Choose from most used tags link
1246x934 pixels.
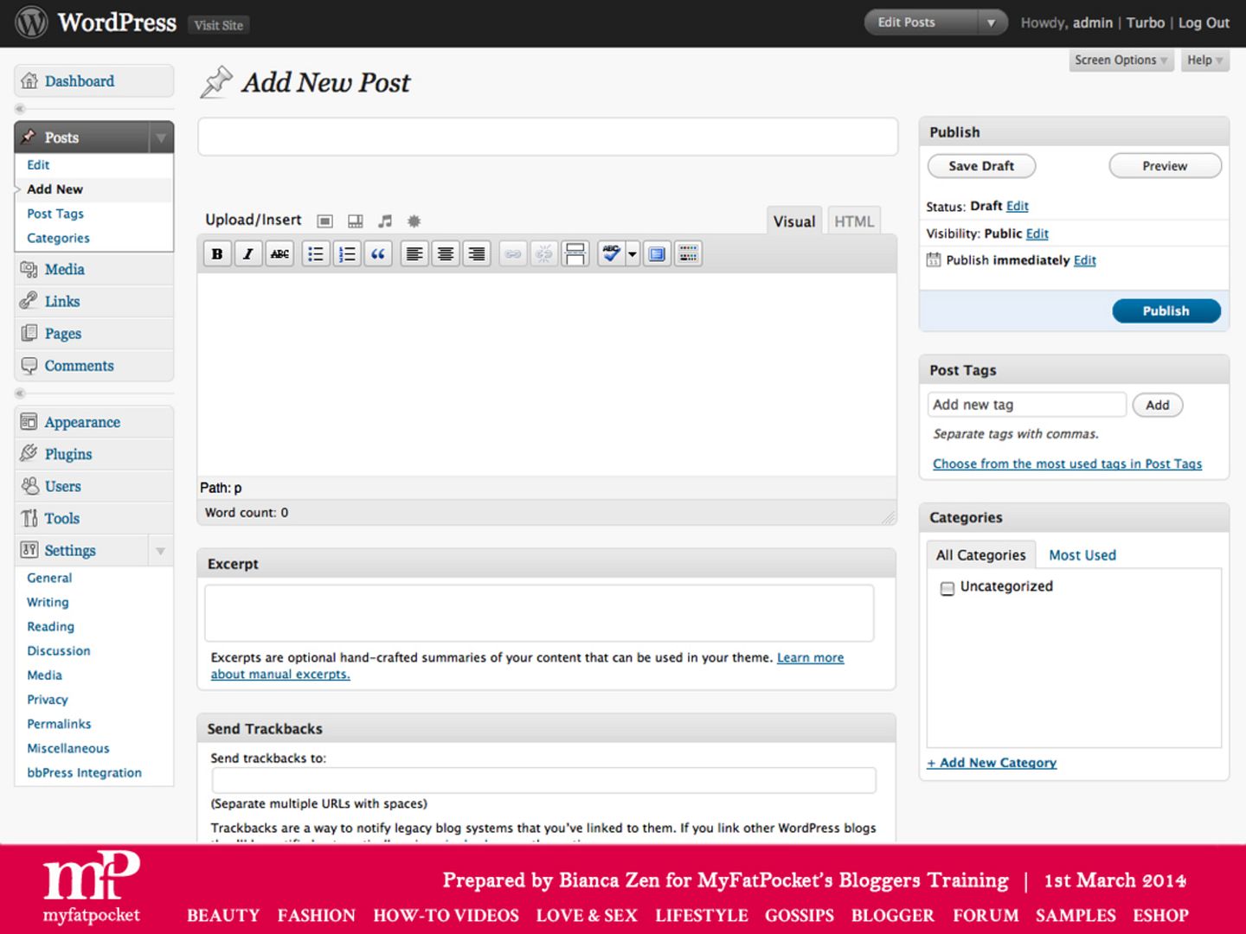1067,464
